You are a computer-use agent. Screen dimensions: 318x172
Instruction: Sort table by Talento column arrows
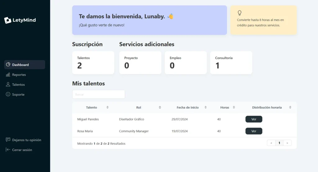click(x=107, y=107)
